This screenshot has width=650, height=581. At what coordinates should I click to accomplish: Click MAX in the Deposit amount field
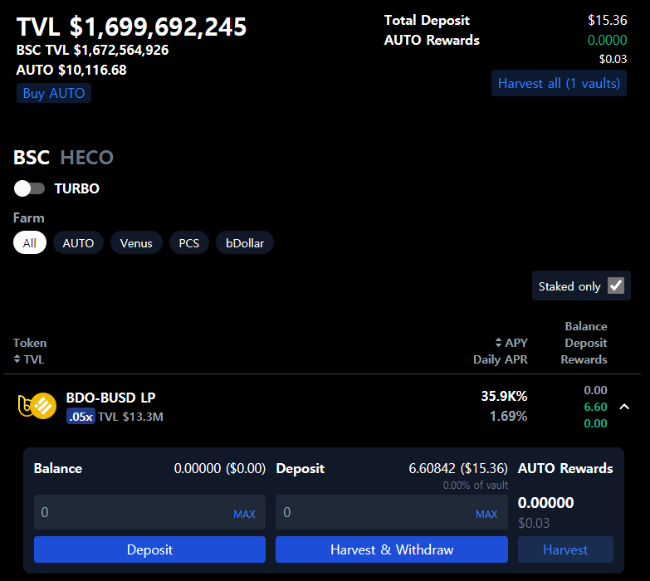tap(486, 515)
